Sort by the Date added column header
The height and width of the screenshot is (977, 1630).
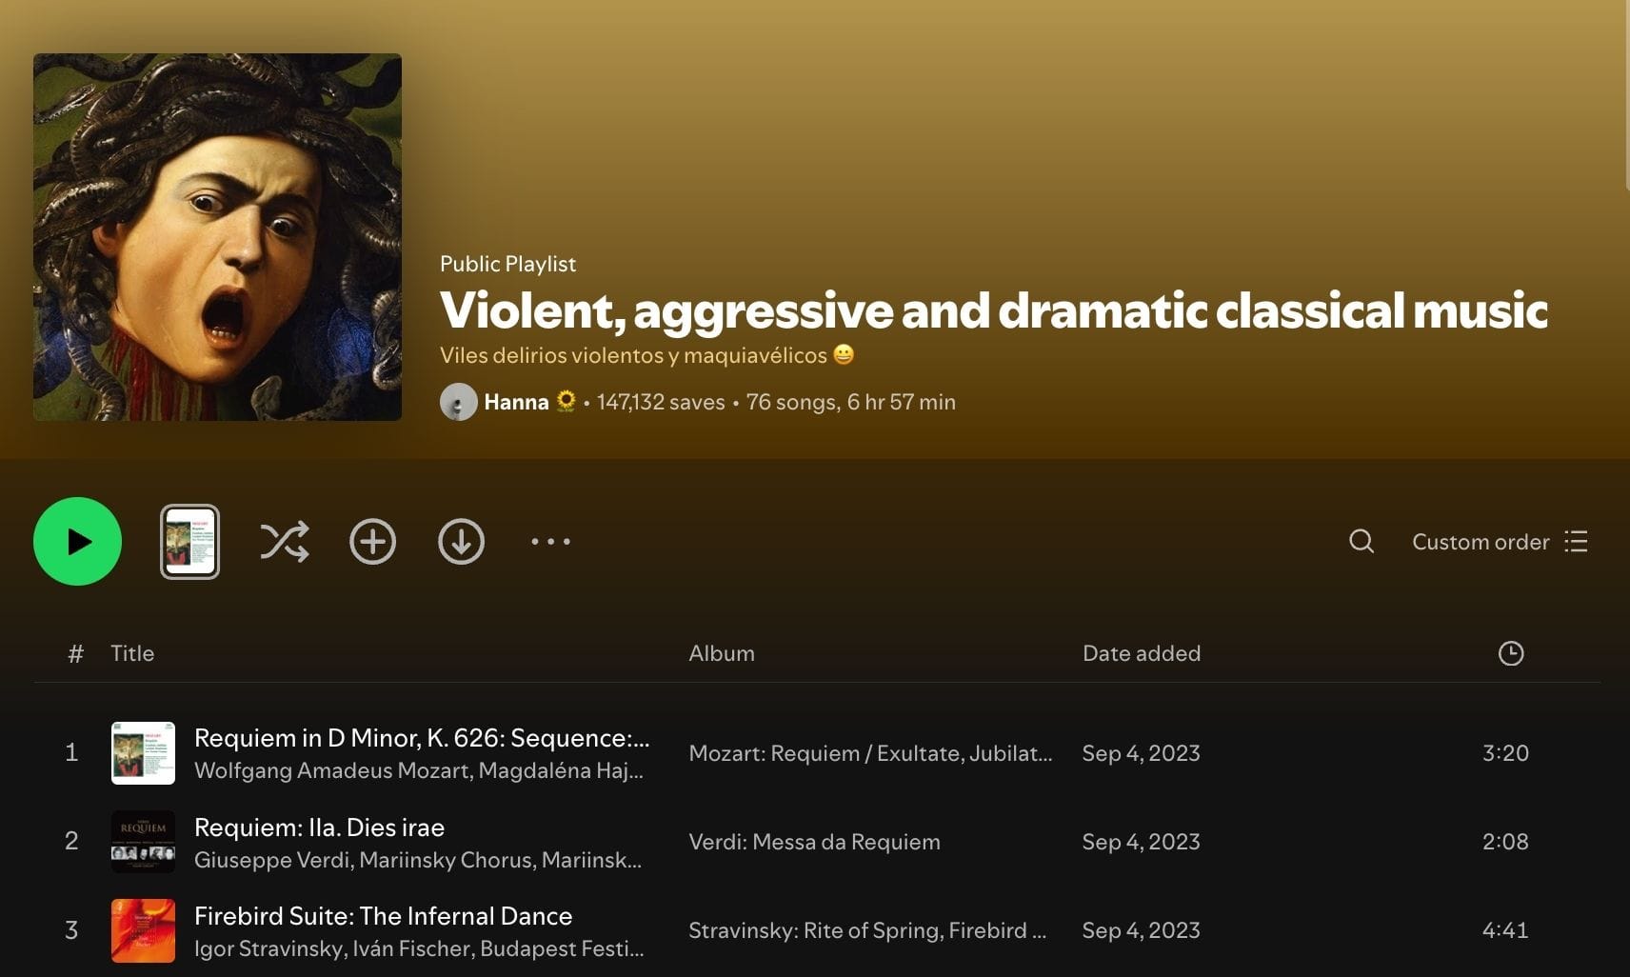tap(1141, 653)
